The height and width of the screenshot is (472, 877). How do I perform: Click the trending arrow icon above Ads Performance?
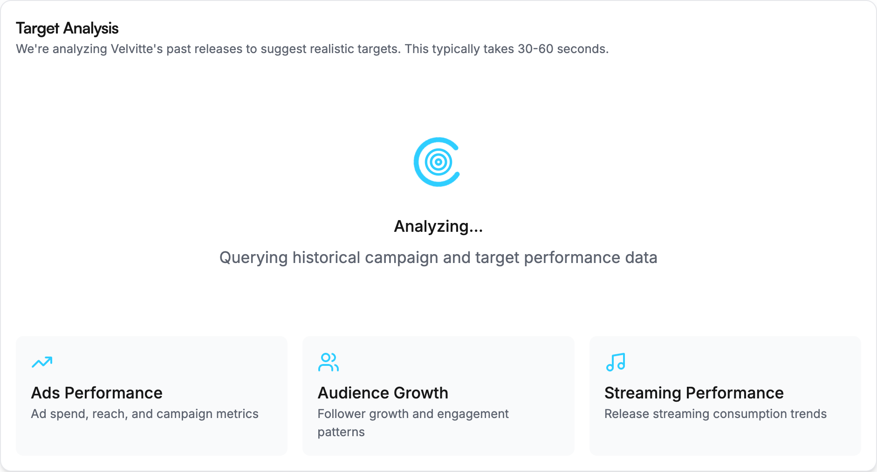point(42,362)
